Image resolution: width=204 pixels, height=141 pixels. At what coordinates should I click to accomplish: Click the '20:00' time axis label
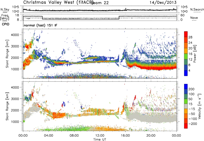click(x=151, y=135)
